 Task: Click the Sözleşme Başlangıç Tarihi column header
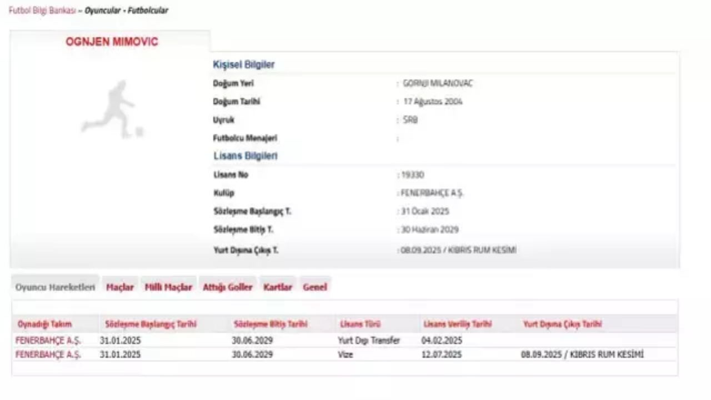151,324
